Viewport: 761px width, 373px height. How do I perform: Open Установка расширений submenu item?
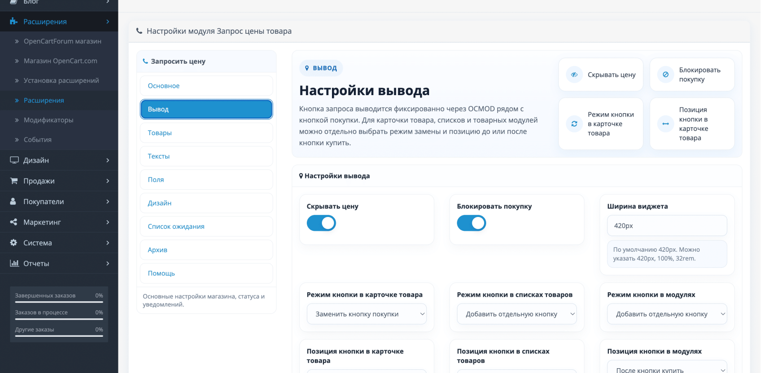point(59,80)
